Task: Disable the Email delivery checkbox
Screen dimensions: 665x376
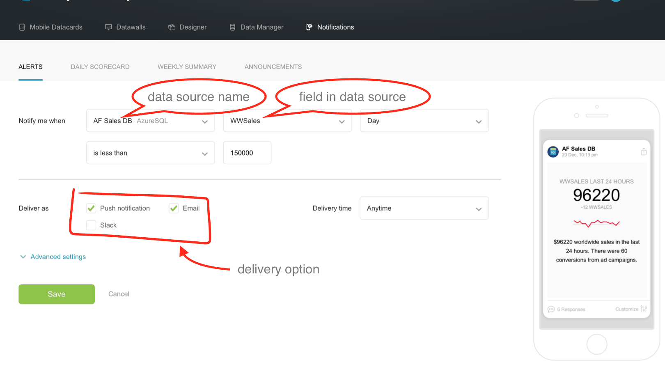Action: coord(174,208)
